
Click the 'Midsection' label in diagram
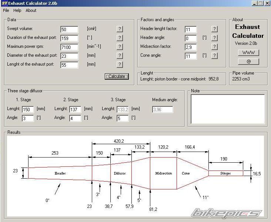(164, 173)
